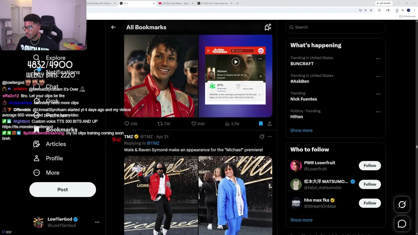Screen dimensions: 418x235
Task: Open Chrome profile avatar
Action: pyautogui.click(x=409, y=10)
